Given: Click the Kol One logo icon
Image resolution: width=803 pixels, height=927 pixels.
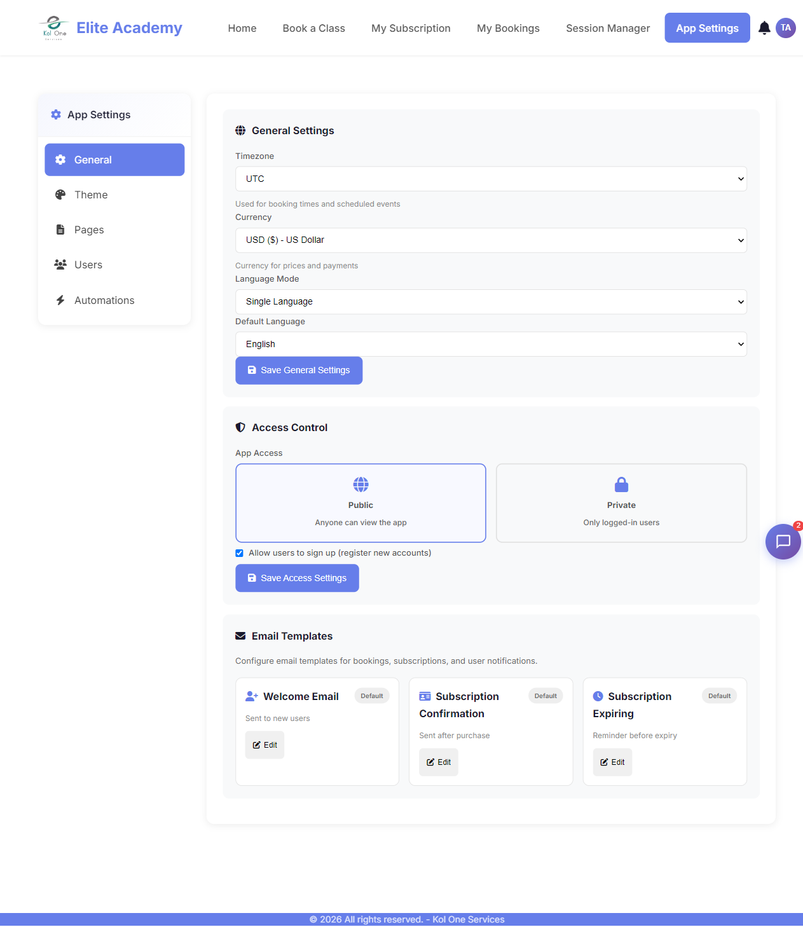Looking at the screenshot, I should coord(55,28).
